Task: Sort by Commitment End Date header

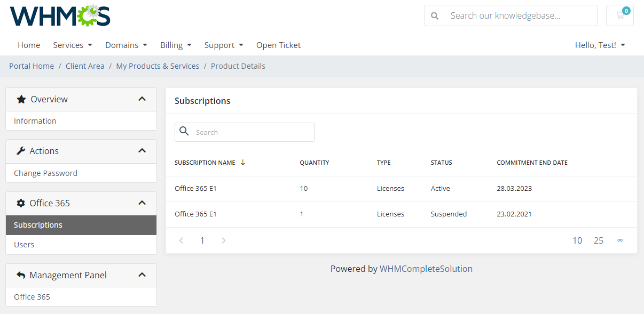Action: tap(532, 163)
